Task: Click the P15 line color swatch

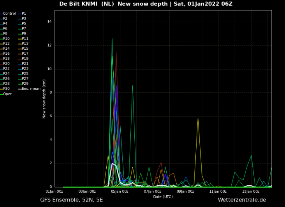Action: click(20, 49)
